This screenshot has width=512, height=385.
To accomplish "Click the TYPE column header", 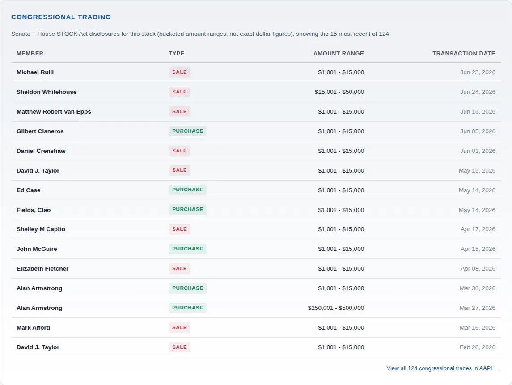I will [x=177, y=54].
